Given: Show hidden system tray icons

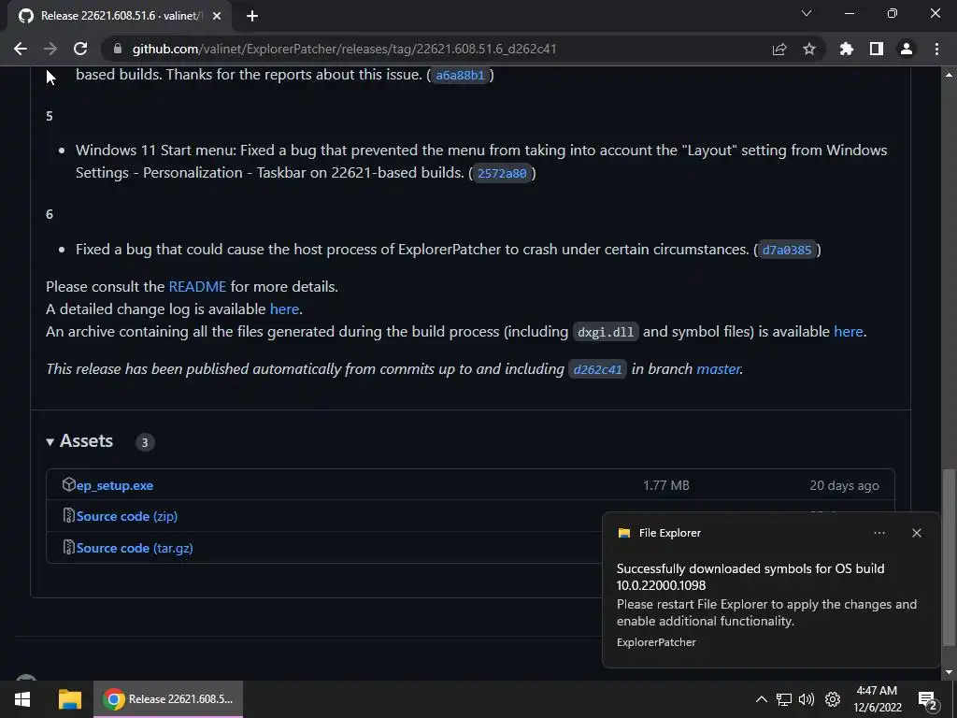Looking at the screenshot, I should coord(761,699).
